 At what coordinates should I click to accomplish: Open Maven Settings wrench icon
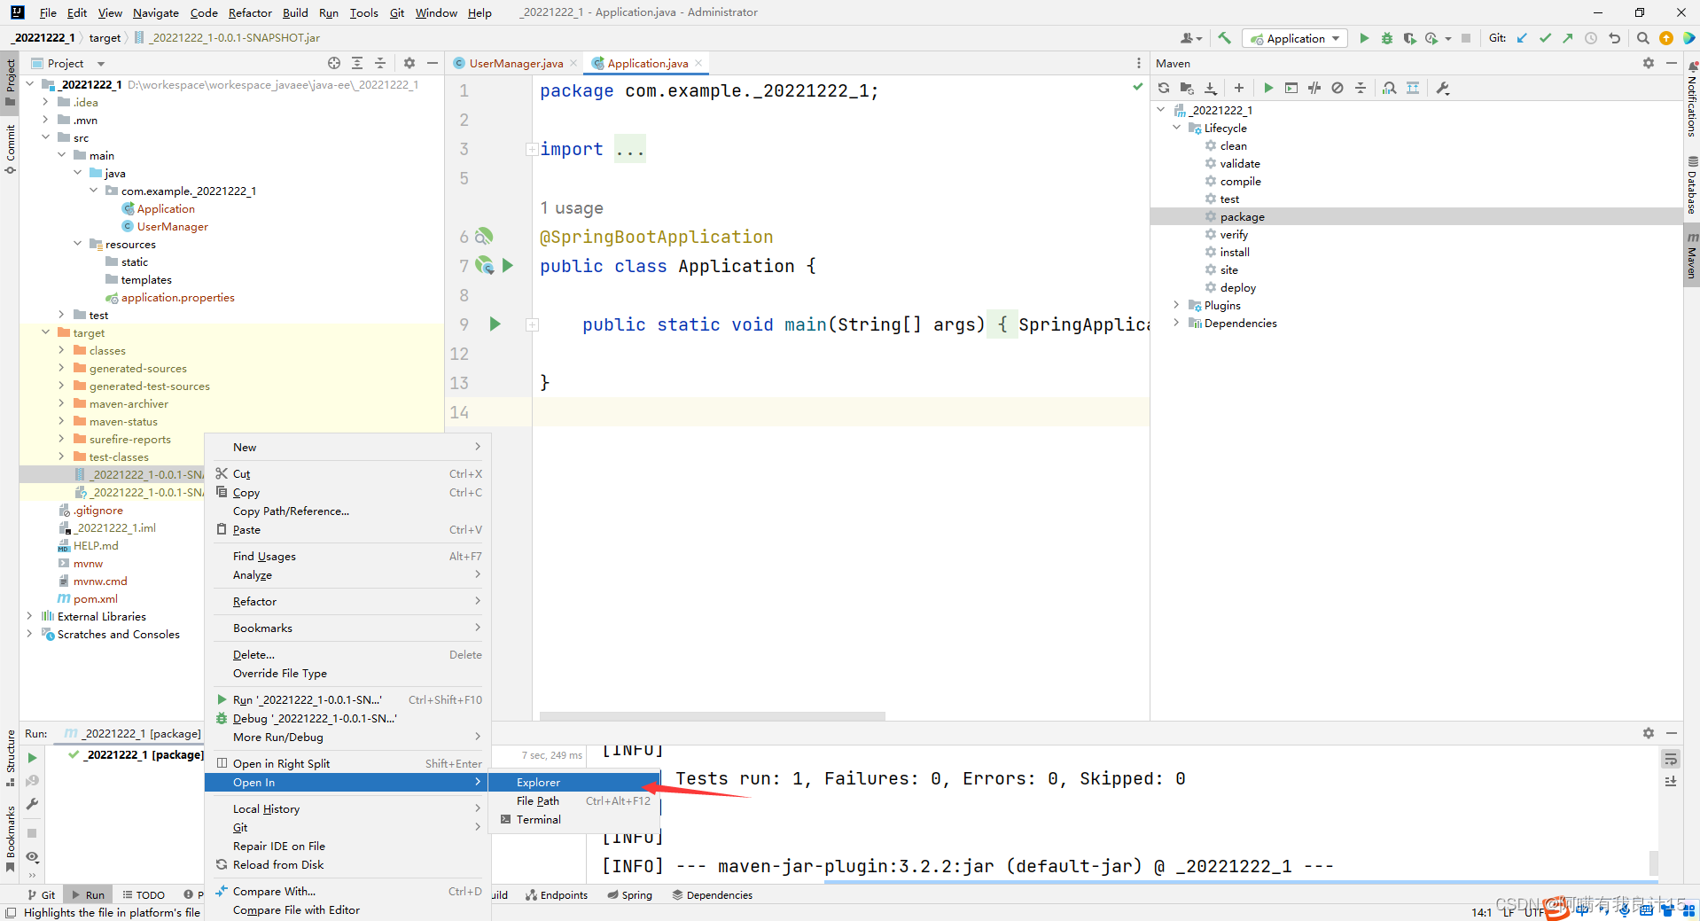click(x=1443, y=88)
